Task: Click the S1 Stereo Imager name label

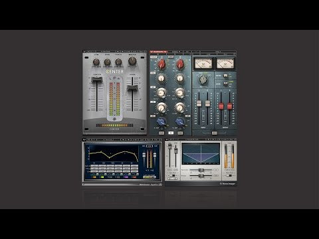Action: pos(227,184)
